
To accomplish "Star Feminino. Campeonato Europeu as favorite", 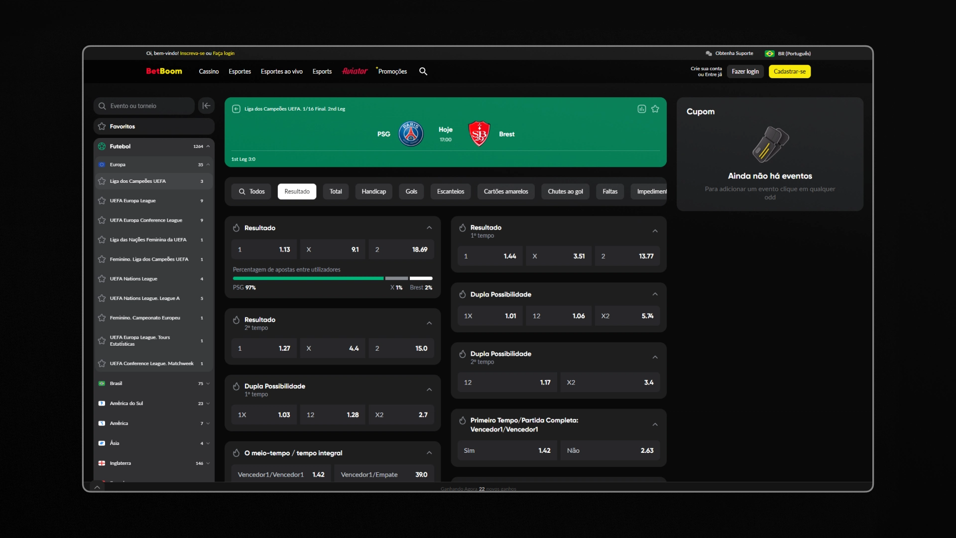I will [102, 317].
